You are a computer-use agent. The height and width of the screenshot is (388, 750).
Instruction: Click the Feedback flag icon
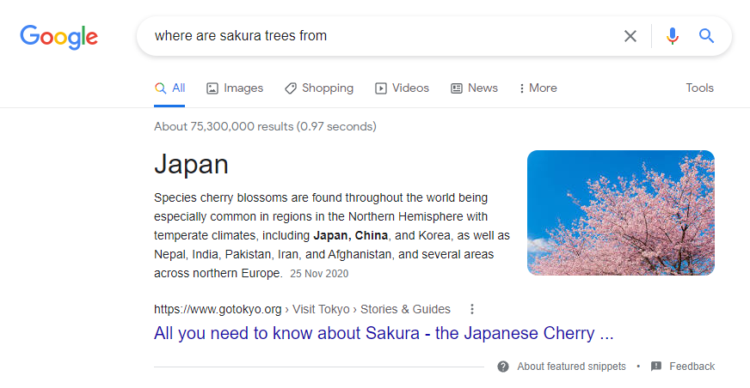[x=656, y=367]
